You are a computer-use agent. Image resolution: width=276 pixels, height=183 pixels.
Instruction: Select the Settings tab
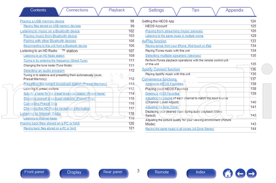[x=156, y=11]
